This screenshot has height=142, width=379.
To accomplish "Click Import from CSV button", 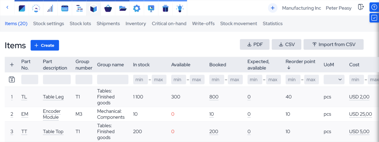I will pyautogui.click(x=334, y=44).
